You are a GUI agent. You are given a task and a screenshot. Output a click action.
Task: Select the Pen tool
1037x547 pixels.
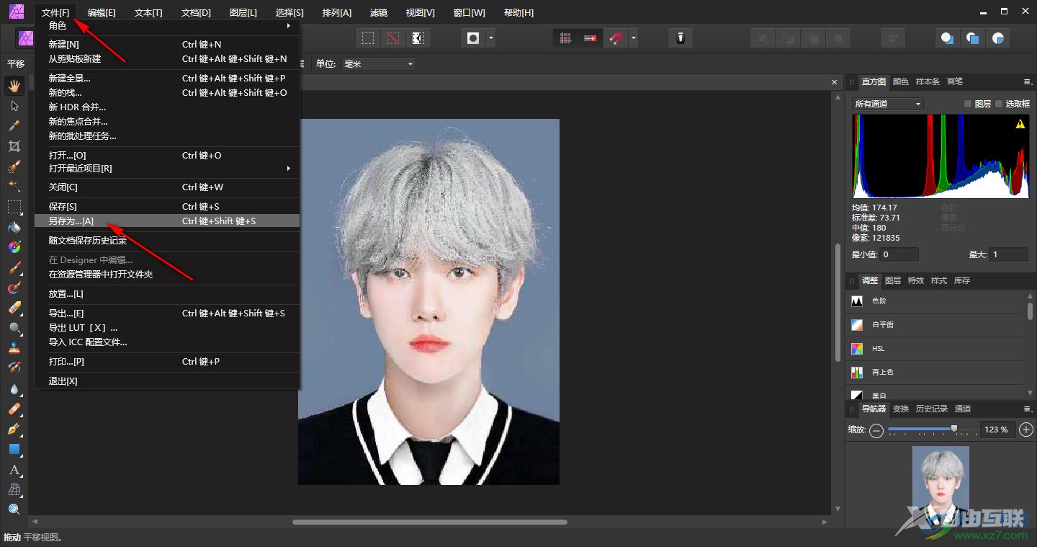14,429
